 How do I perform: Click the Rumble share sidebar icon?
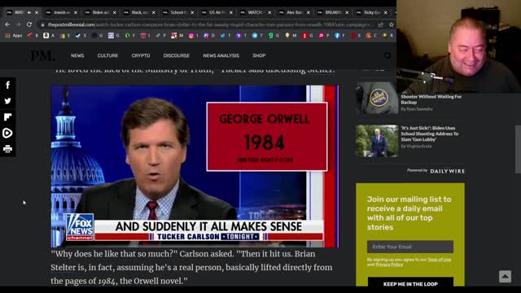[x=7, y=133]
